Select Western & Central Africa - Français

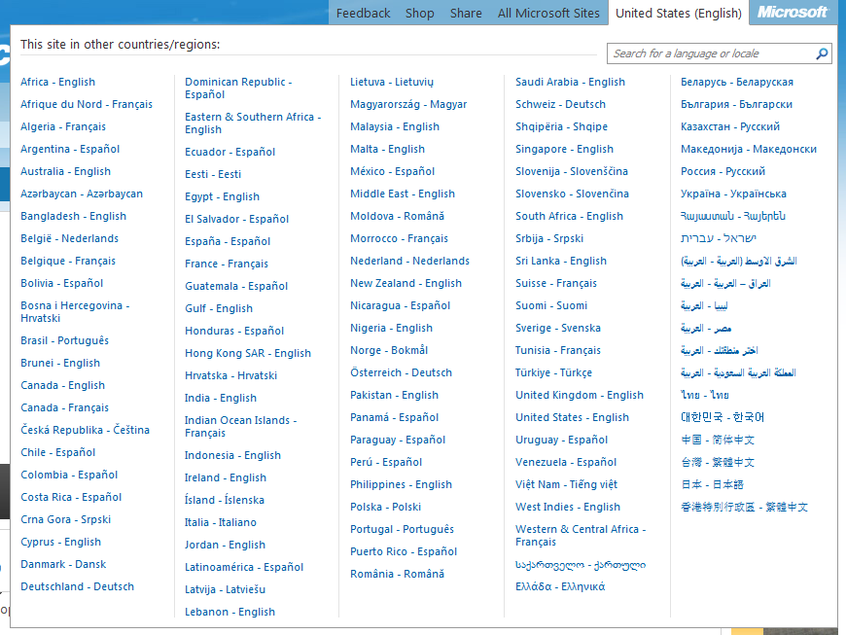[581, 535]
